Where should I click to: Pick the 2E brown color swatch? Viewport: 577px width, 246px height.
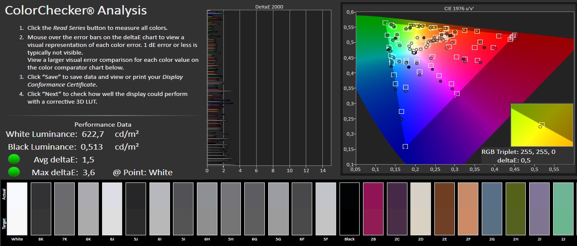click(444, 209)
